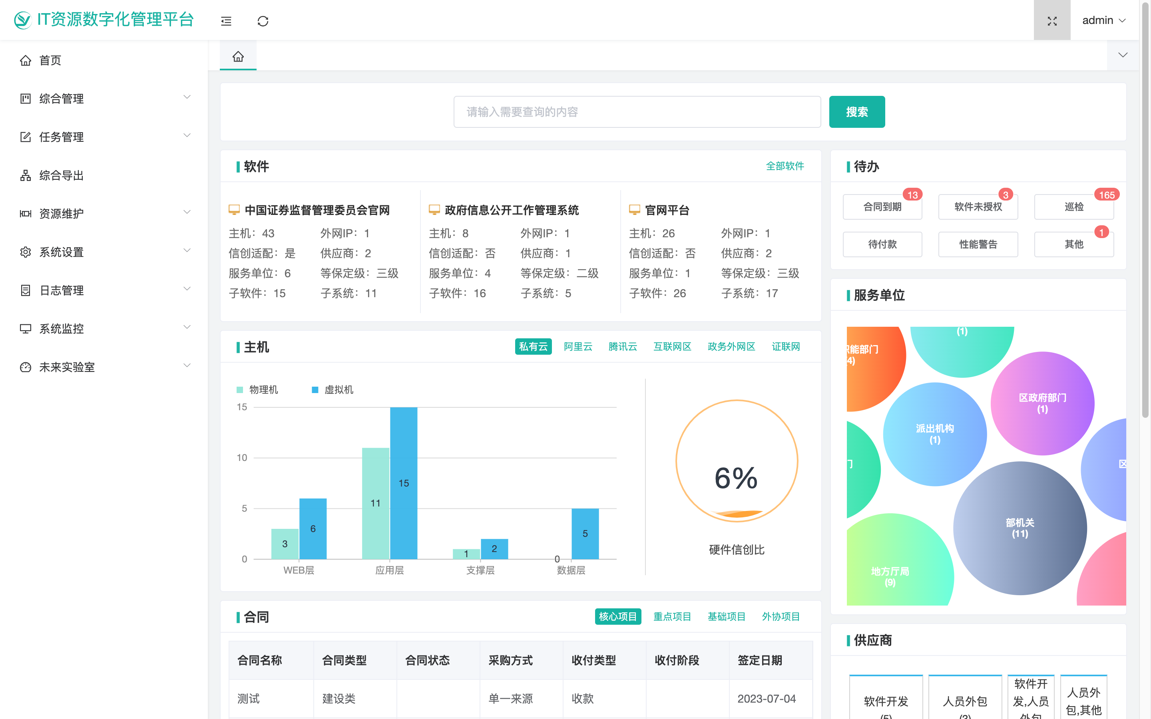Click the 资源维护 sidebar icon

click(26, 214)
